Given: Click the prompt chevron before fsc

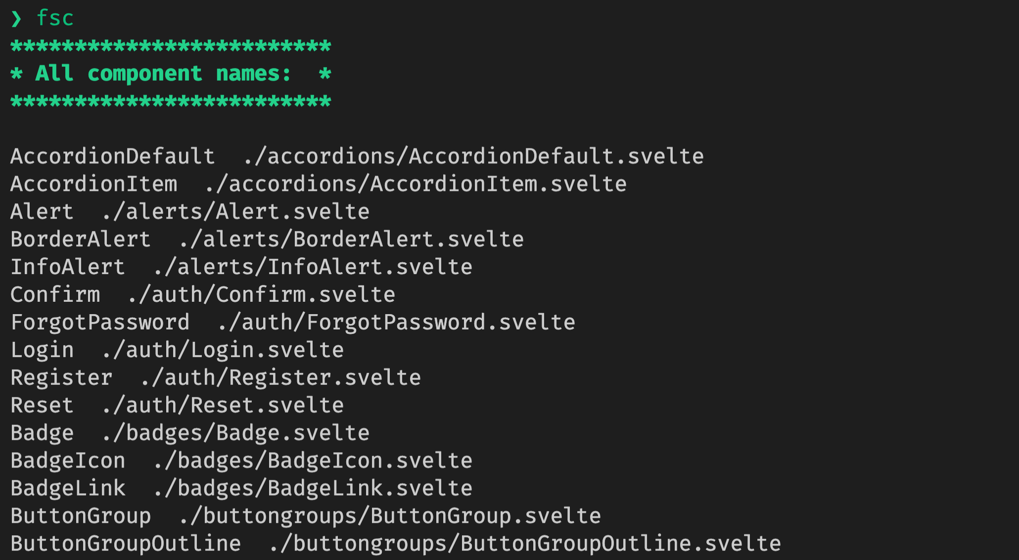Looking at the screenshot, I should point(16,19).
